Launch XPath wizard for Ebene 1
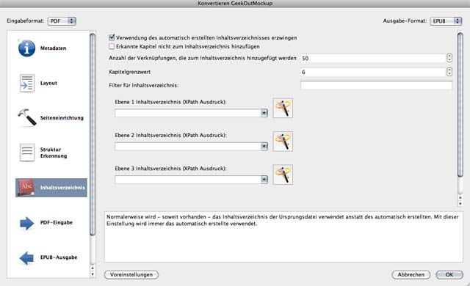Image resolution: width=470 pixels, height=286 pixels. (283, 108)
